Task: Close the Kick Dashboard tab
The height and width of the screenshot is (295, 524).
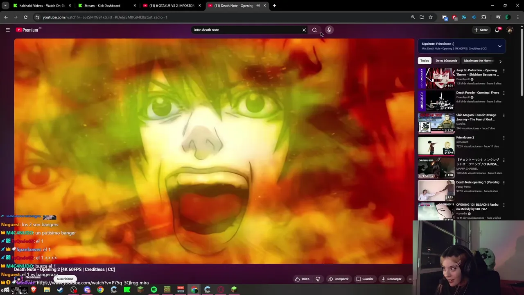Action: [x=135, y=6]
